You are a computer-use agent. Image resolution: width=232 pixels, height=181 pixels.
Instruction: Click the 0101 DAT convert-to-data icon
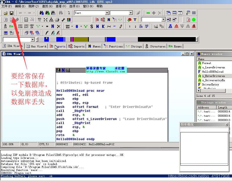coord(26,26)
